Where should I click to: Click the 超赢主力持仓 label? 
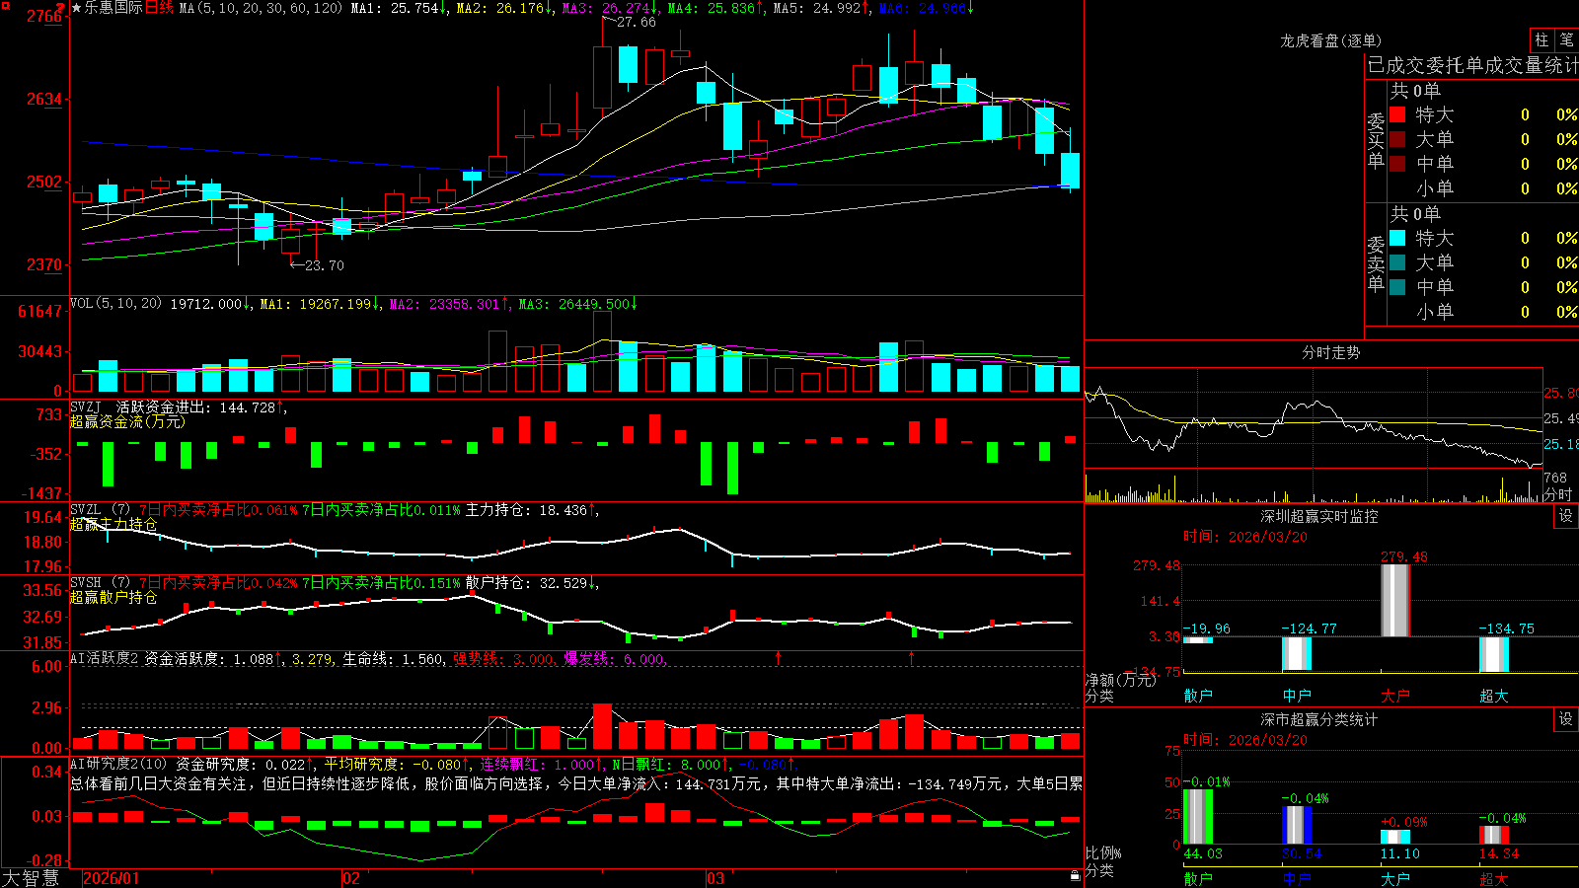tap(113, 524)
